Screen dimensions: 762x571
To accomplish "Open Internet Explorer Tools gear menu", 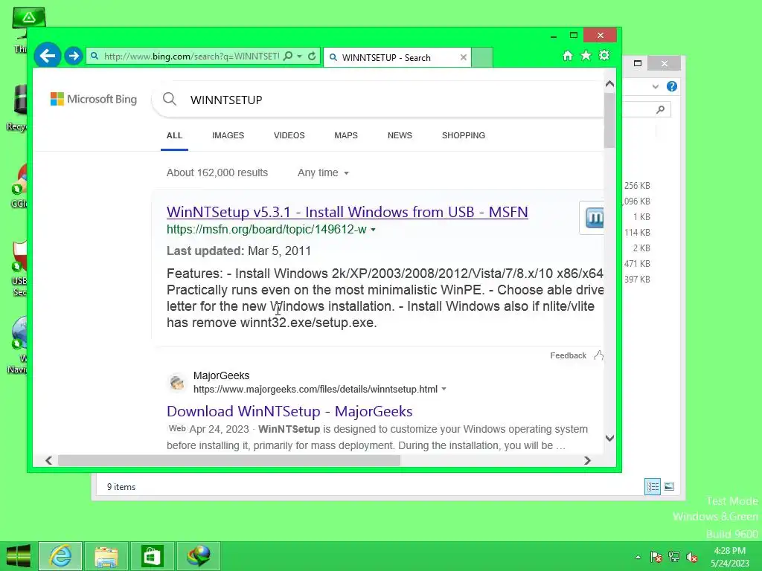I will [604, 55].
